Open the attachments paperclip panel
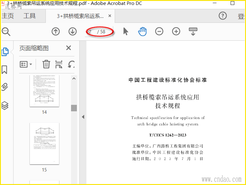 pyautogui.click(x=5, y=87)
